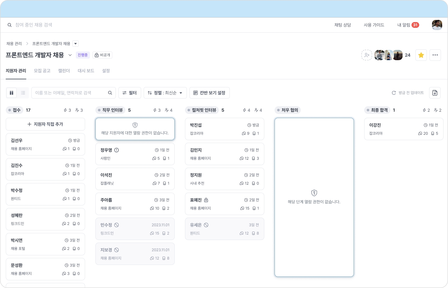Click the 필터 button
The image size is (448, 288).
pyautogui.click(x=130, y=93)
